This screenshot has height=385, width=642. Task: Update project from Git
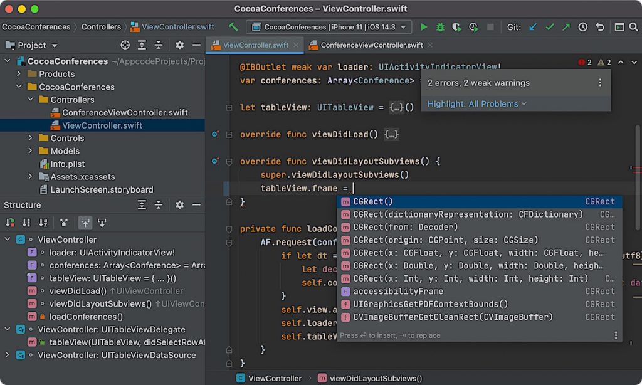click(532, 28)
